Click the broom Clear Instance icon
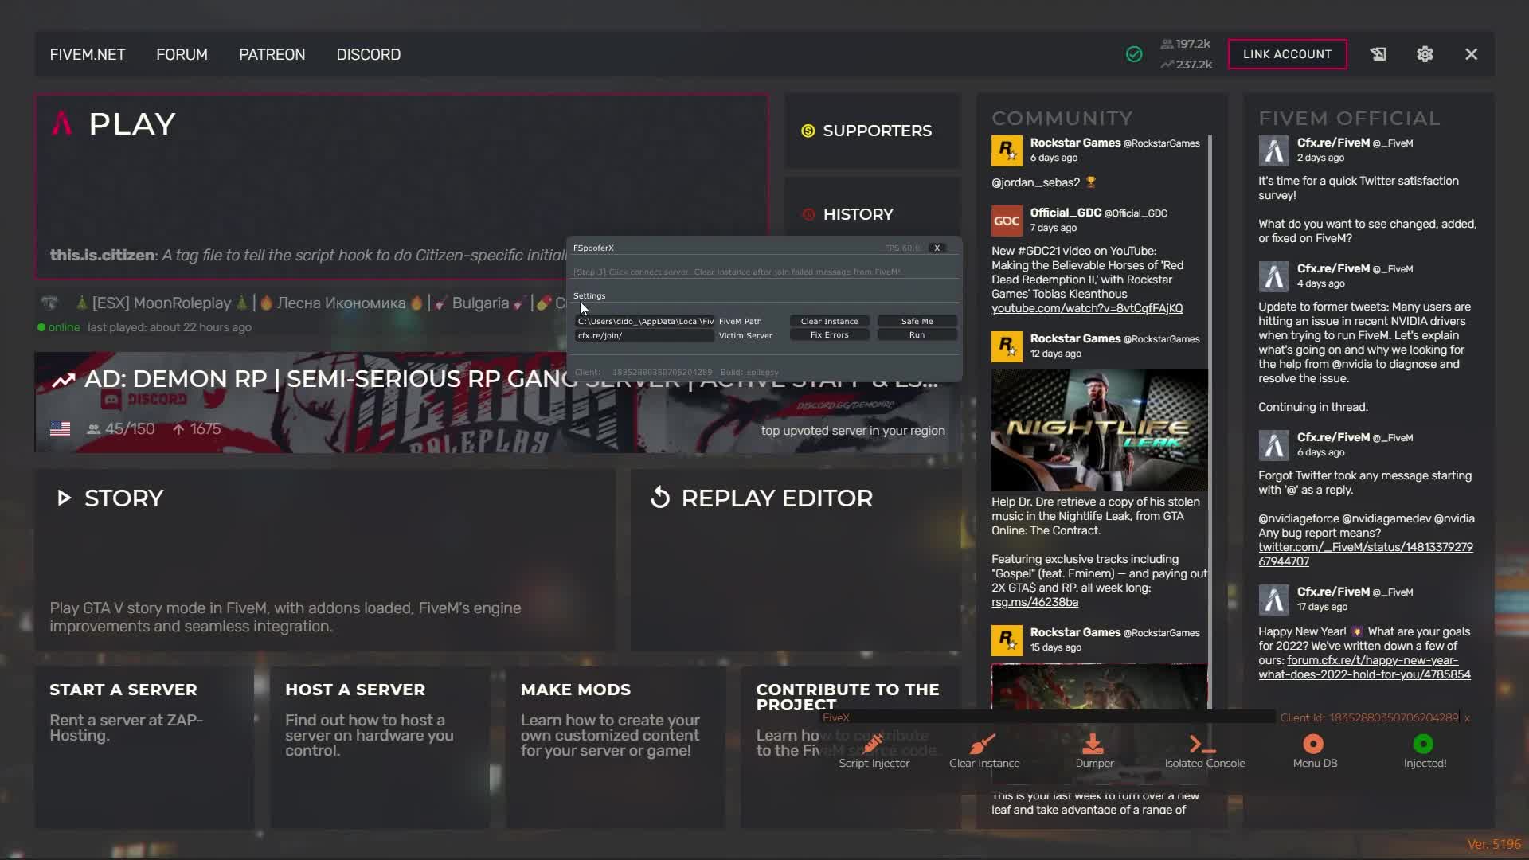The image size is (1529, 860). tap(983, 745)
